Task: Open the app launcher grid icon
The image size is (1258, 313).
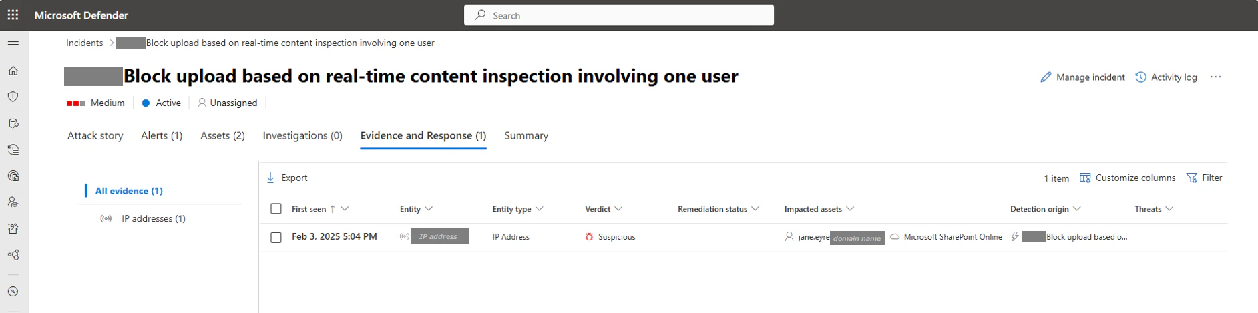Action: click(x=13, y=15)
